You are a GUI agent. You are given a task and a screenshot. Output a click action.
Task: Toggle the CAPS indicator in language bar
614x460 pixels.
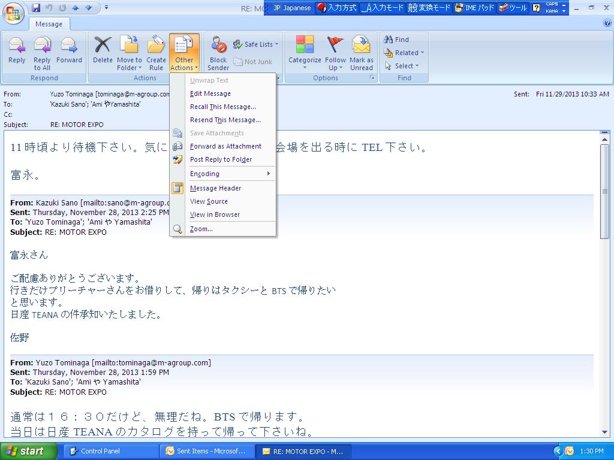click(x=552, y=4)
